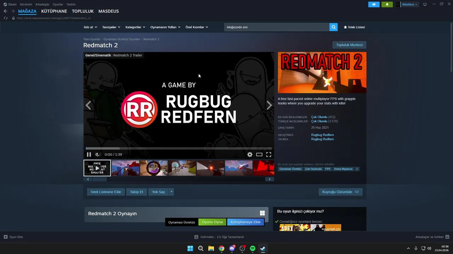Image resolution: width=453 pixels, height=254 pixels.
Task: Pause the Redmatch 2 trailer
Action: point(89,155)
